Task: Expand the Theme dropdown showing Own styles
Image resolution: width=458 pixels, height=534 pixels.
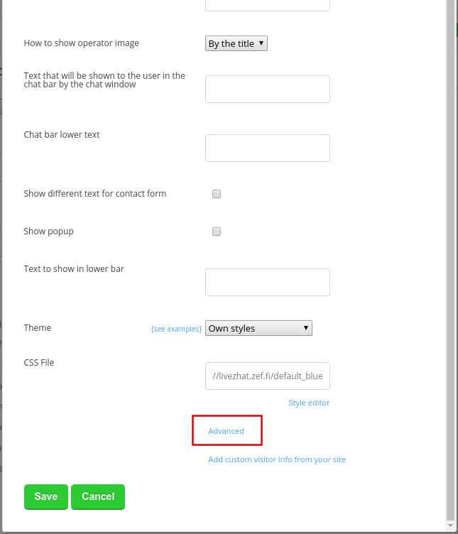Action: (x=258, y=328)
